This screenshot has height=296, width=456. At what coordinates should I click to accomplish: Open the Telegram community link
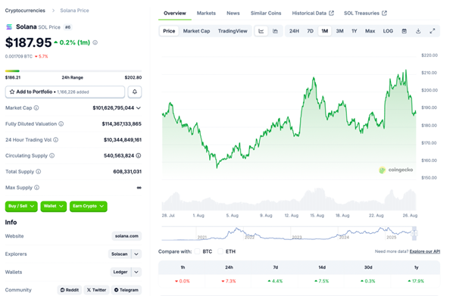tap(126, 290)
